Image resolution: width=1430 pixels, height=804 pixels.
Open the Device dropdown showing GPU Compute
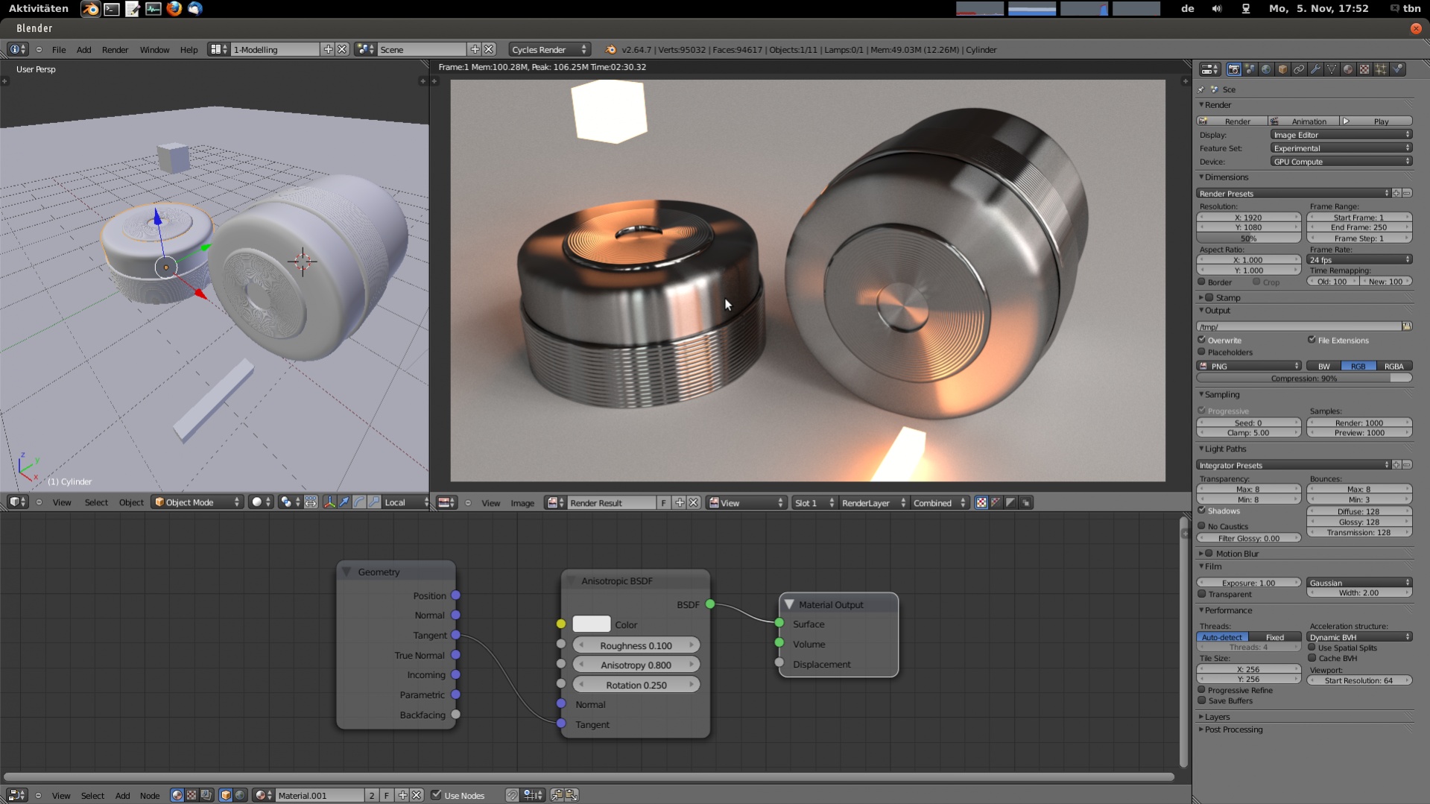pyautogui.click(x=1341, y=162)
